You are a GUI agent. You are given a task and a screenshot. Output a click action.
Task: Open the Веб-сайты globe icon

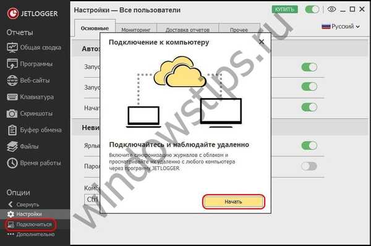point(12,80)
